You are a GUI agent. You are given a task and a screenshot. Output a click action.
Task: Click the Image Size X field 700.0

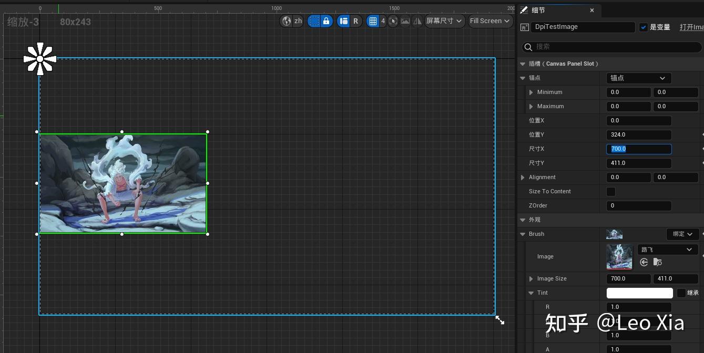[629, 278]
